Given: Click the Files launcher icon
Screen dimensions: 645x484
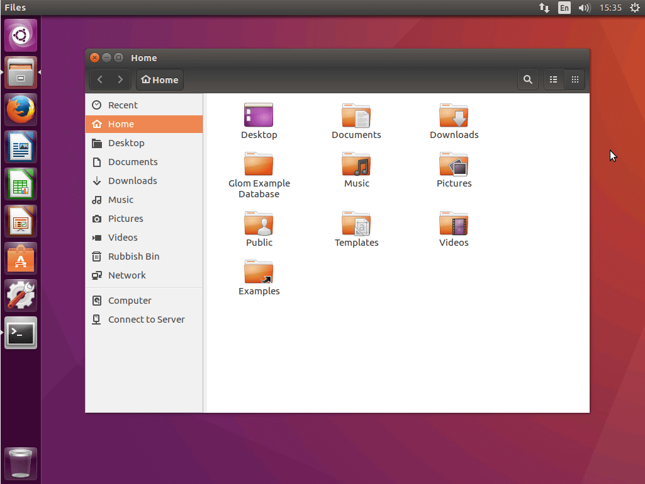Looking at the screenshot, I should coord(21,72).
